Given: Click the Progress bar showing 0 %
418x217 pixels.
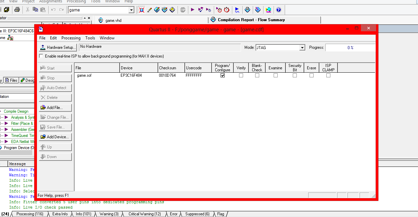Looking at the screenshot, I should pos(350,48).
